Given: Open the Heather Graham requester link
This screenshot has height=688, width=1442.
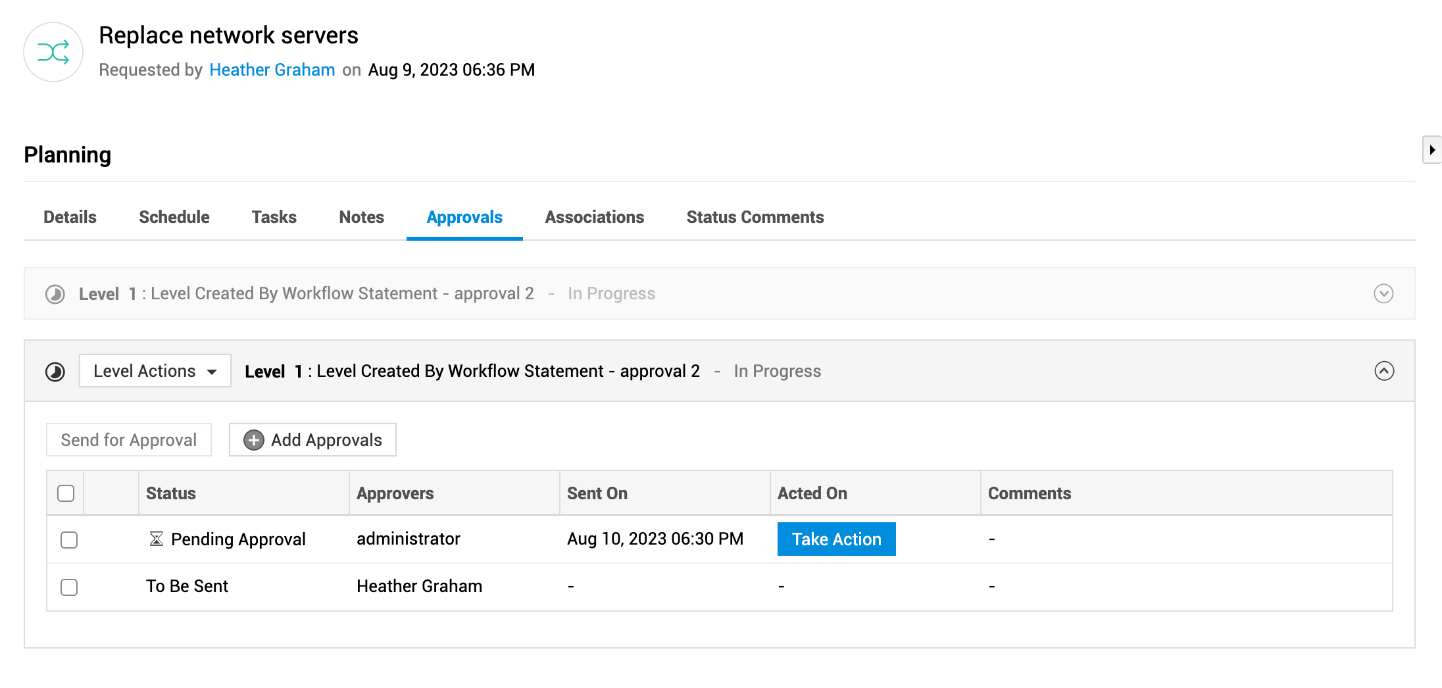Looking at the screenshot, I should (272, 70).
